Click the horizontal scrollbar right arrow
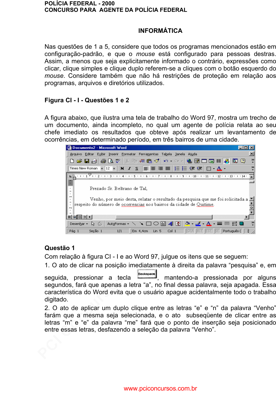 pos(246,217)
